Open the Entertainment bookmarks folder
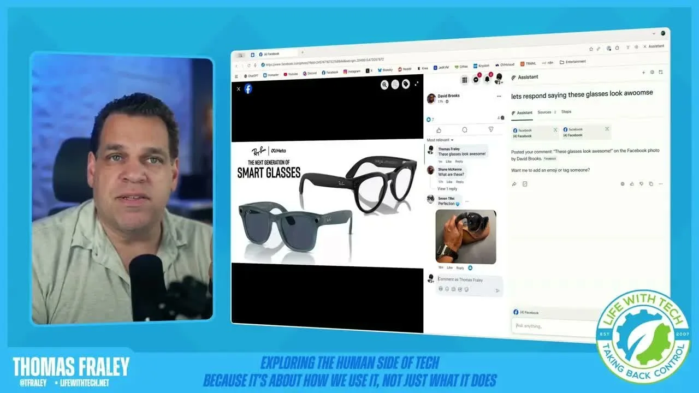The height and width of the screenshot is (393, 699). [x=573, y=62]
